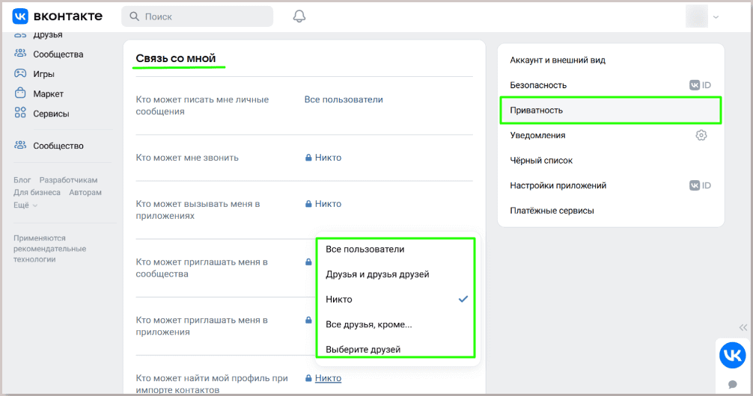The width and height of the screenshot is (753, 396).
Task: Go to Игры in left sidebar
Action: coord(43,74)
